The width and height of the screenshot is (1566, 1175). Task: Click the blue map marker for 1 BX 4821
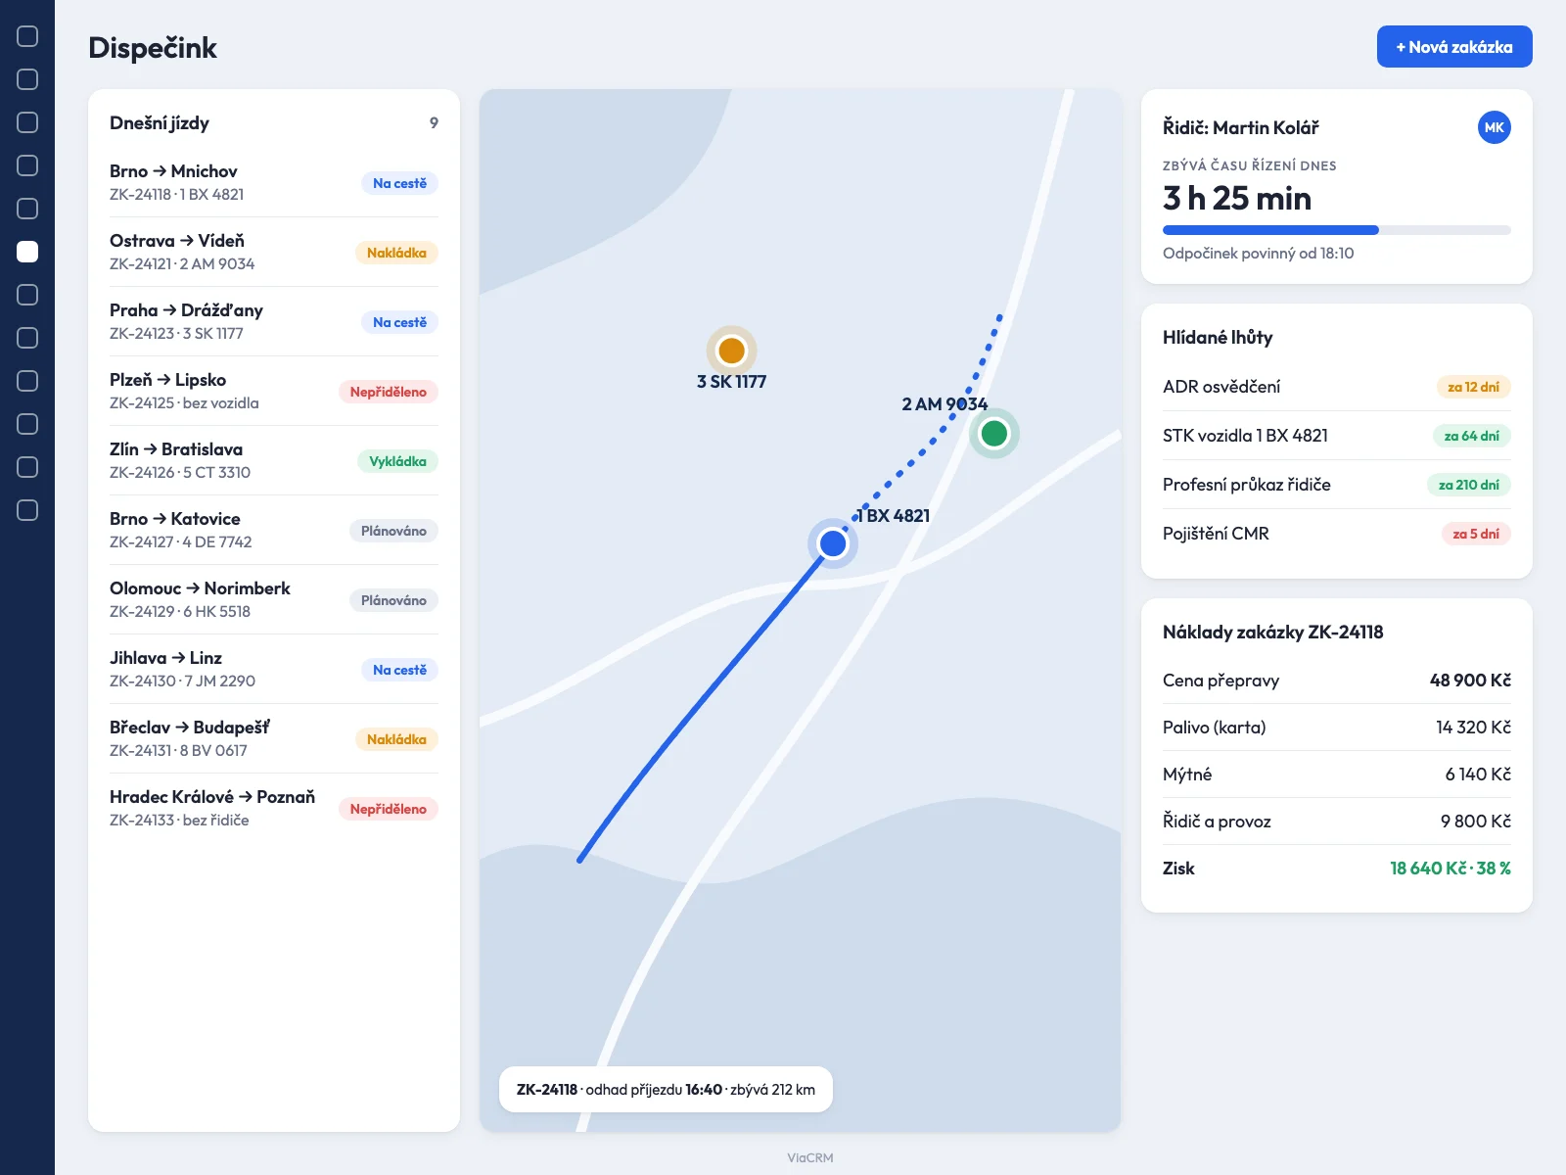click(x=833, y=543)
